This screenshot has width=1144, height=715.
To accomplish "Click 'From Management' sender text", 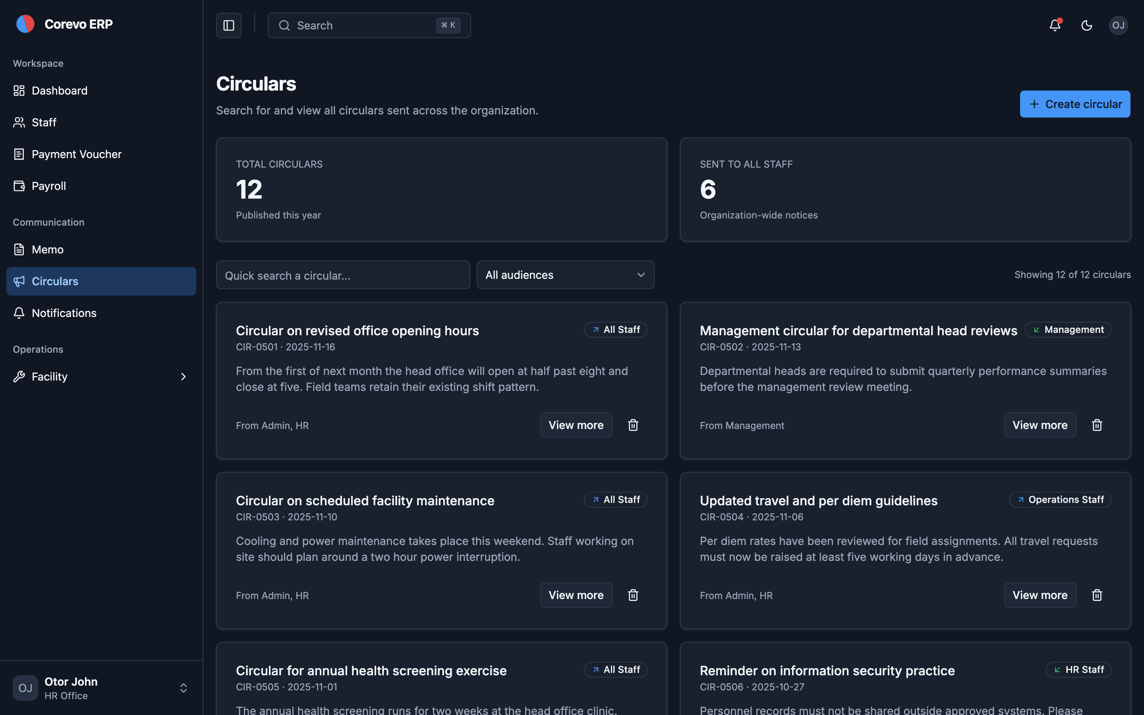I will coord(742,425).
